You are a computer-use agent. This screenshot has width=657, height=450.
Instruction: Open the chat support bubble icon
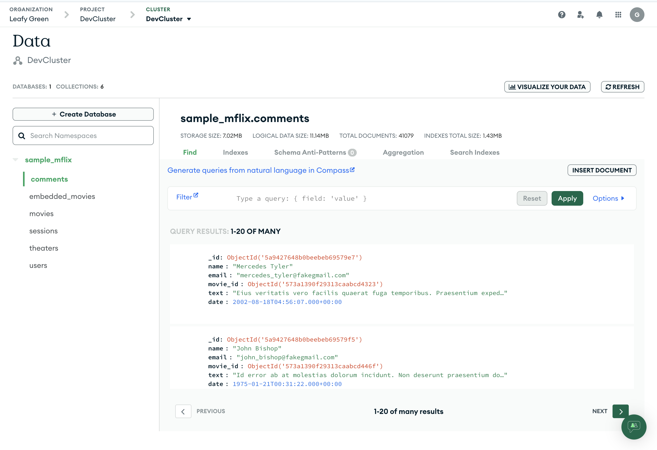click(x=633, y=426)
